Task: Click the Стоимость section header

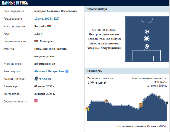Action: click(x=127, y=71)
